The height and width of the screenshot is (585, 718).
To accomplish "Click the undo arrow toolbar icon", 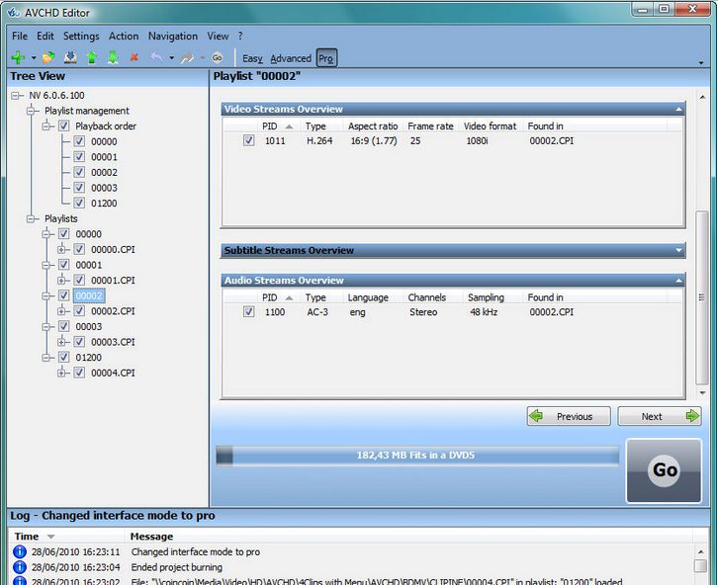I will (x=156, y=58).
